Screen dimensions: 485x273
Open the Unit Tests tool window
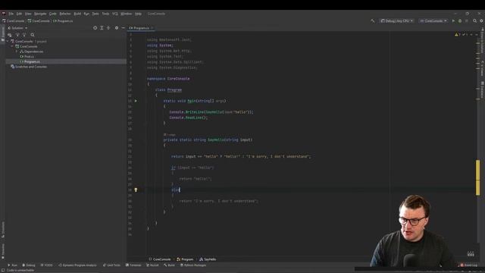click(111, 265)
